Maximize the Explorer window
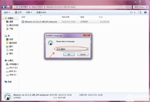 [x=140, y=2]
